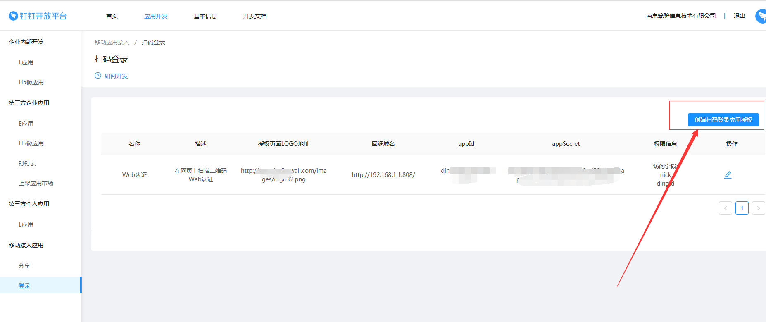Click the 退出 logout link
This screenshot has height=322, width=766.
pos(739,16)
